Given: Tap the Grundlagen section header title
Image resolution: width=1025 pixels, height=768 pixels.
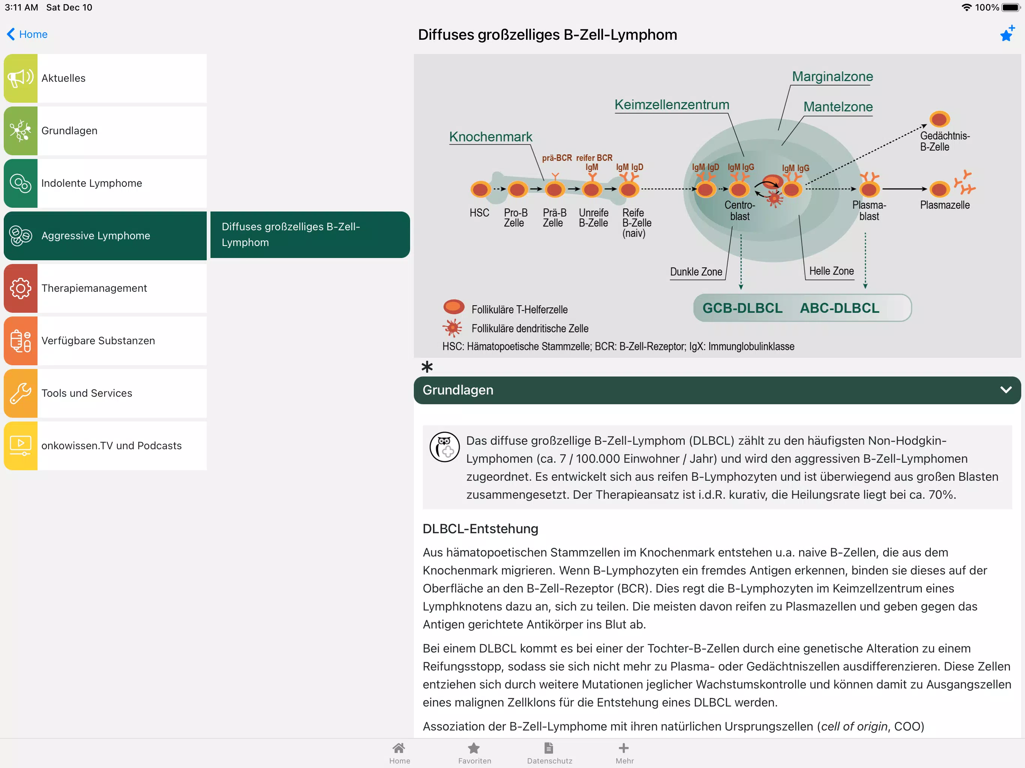Looking at the screenshot, I should point(457,390).
